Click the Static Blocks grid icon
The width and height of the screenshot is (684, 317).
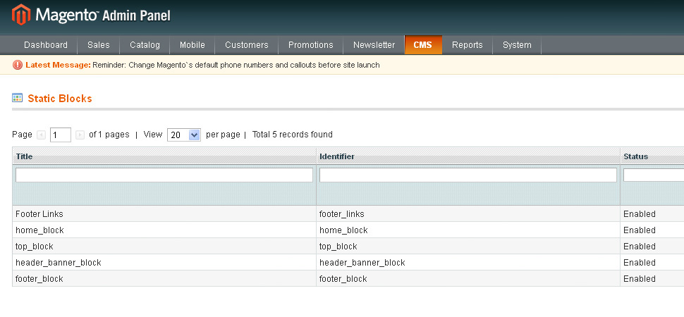tap(17, 98)
